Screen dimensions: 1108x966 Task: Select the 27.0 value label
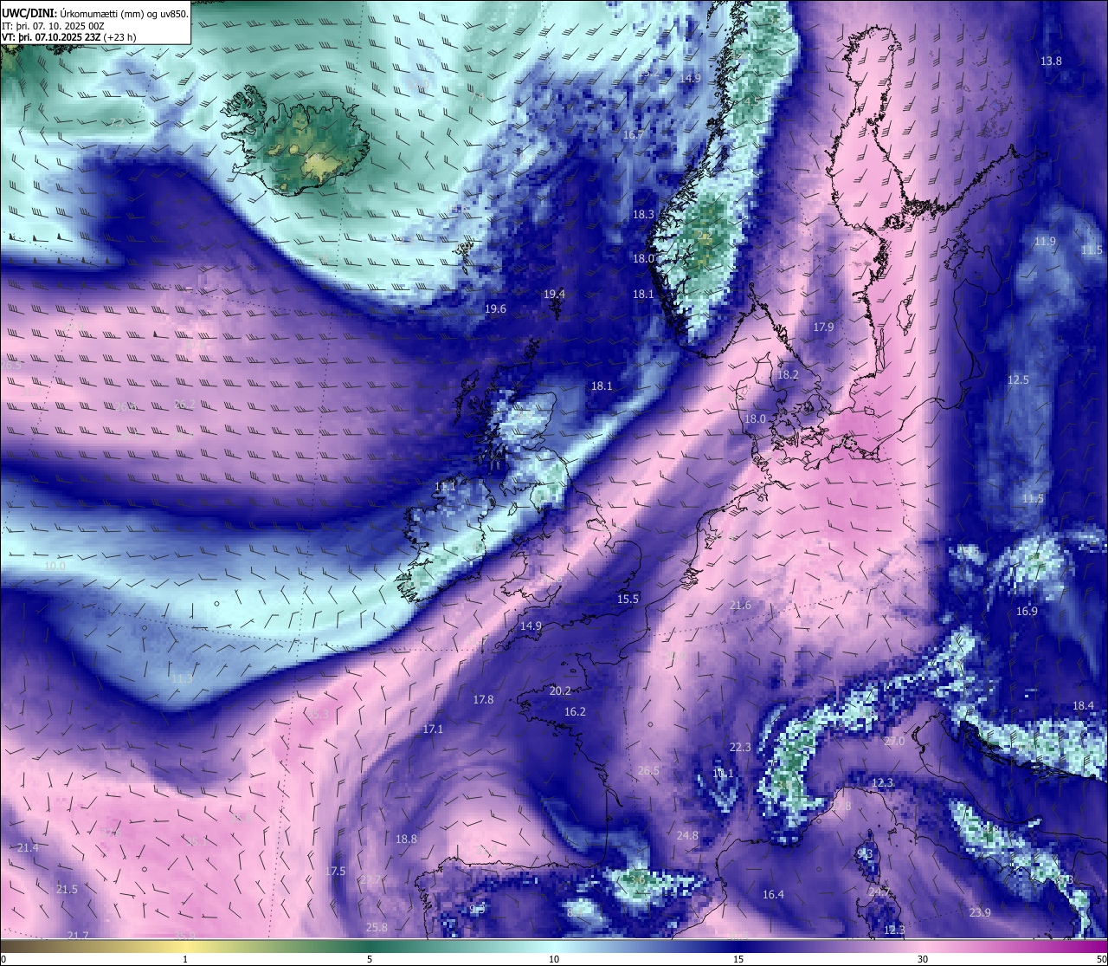894,741
